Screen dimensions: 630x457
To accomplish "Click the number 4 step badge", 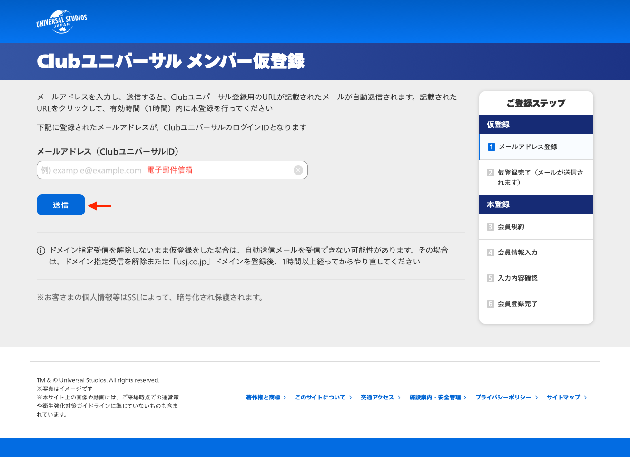I will click(491, 253).
